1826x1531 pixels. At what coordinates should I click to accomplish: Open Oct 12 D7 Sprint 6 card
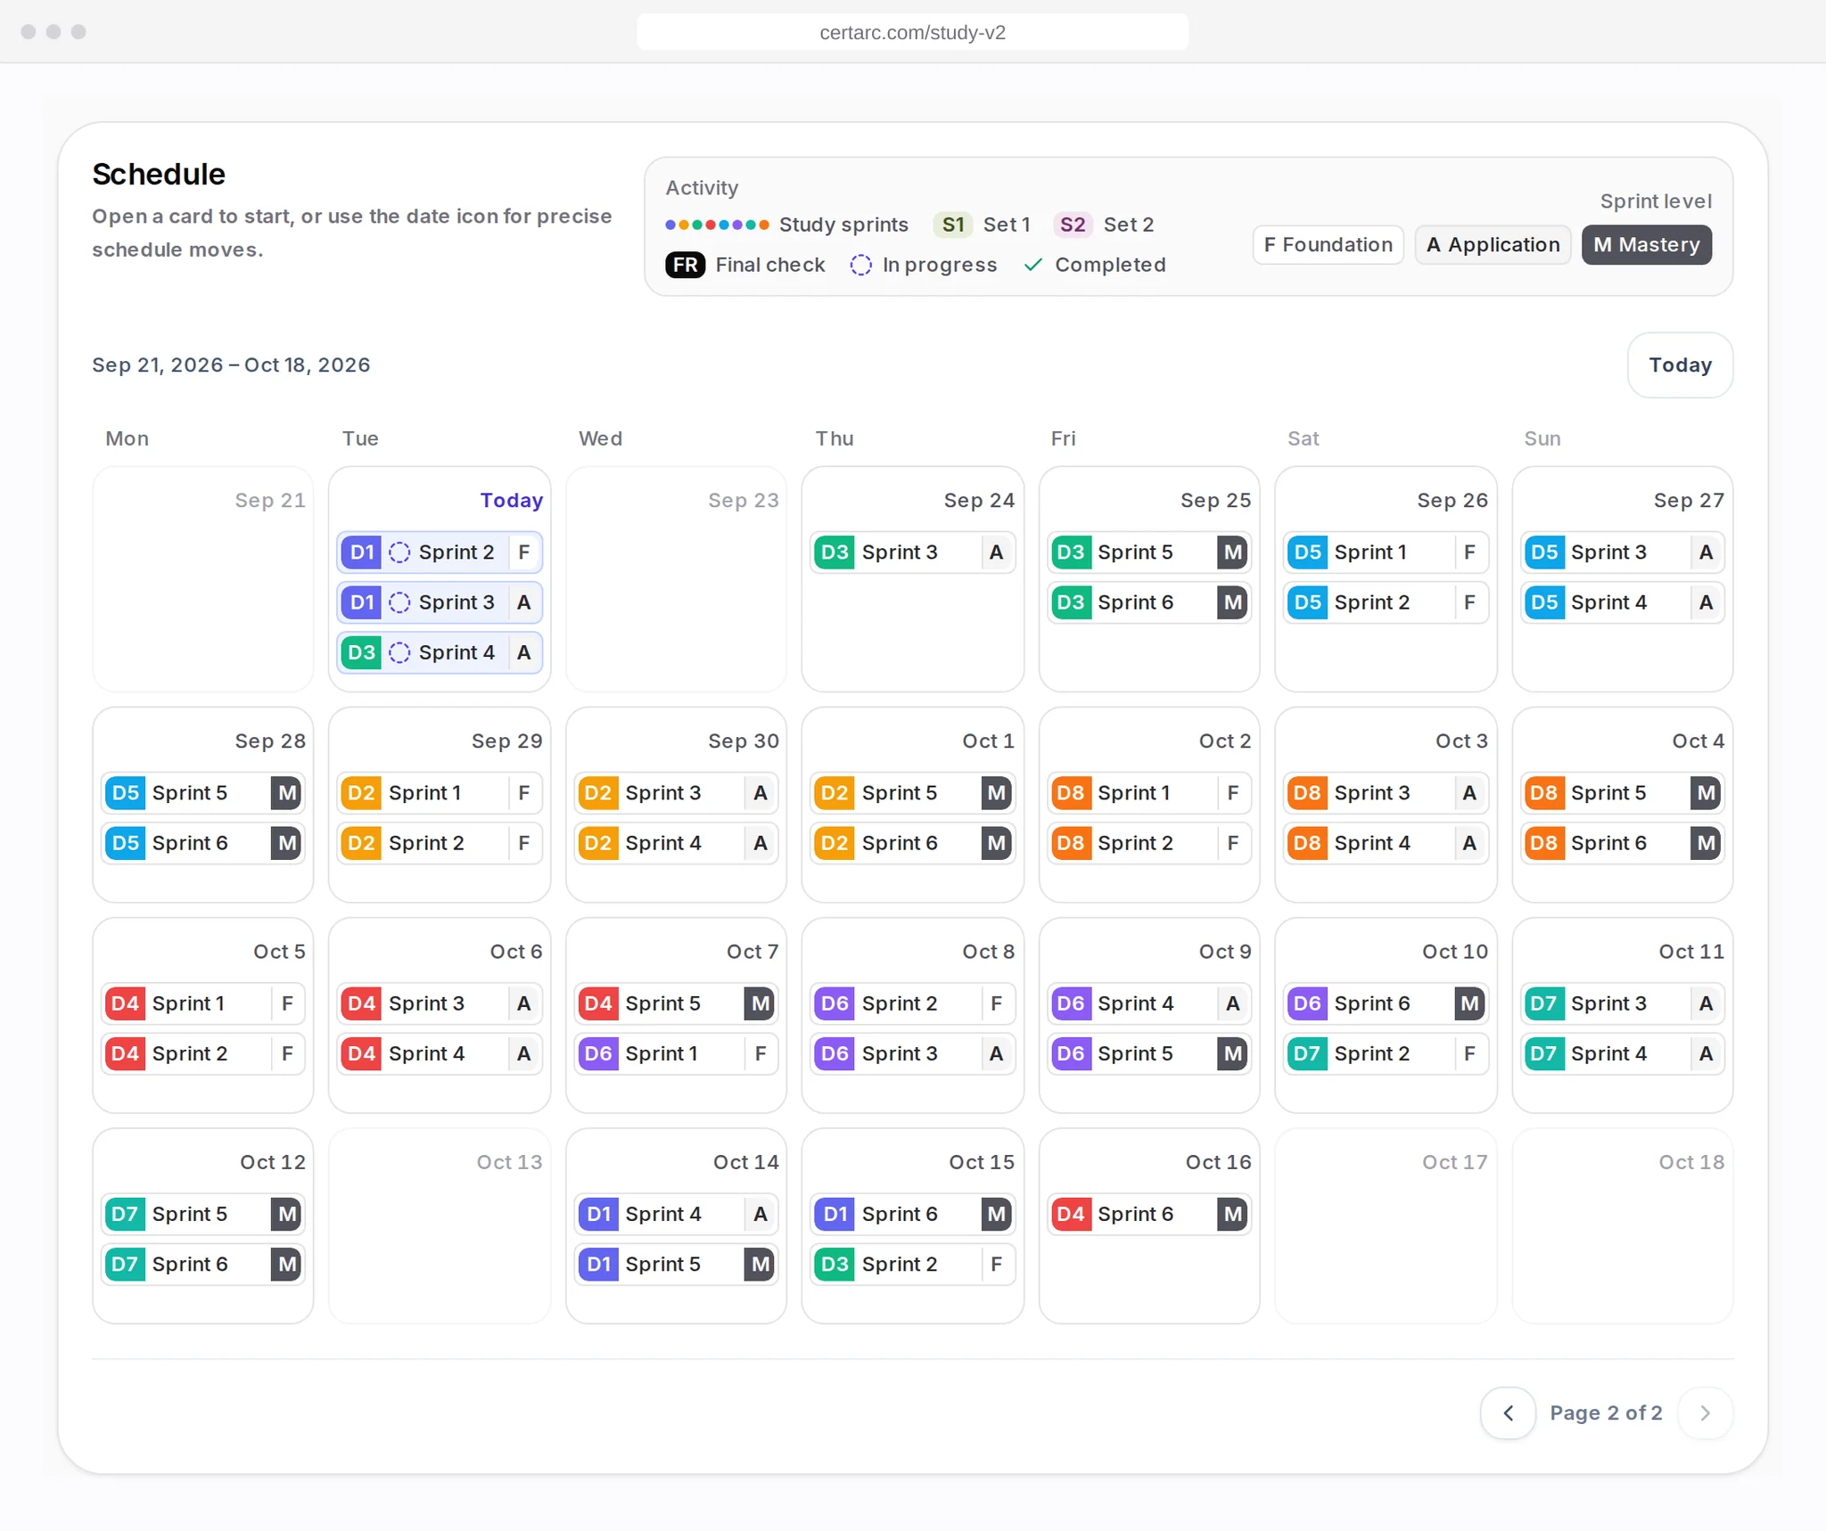203,1264
